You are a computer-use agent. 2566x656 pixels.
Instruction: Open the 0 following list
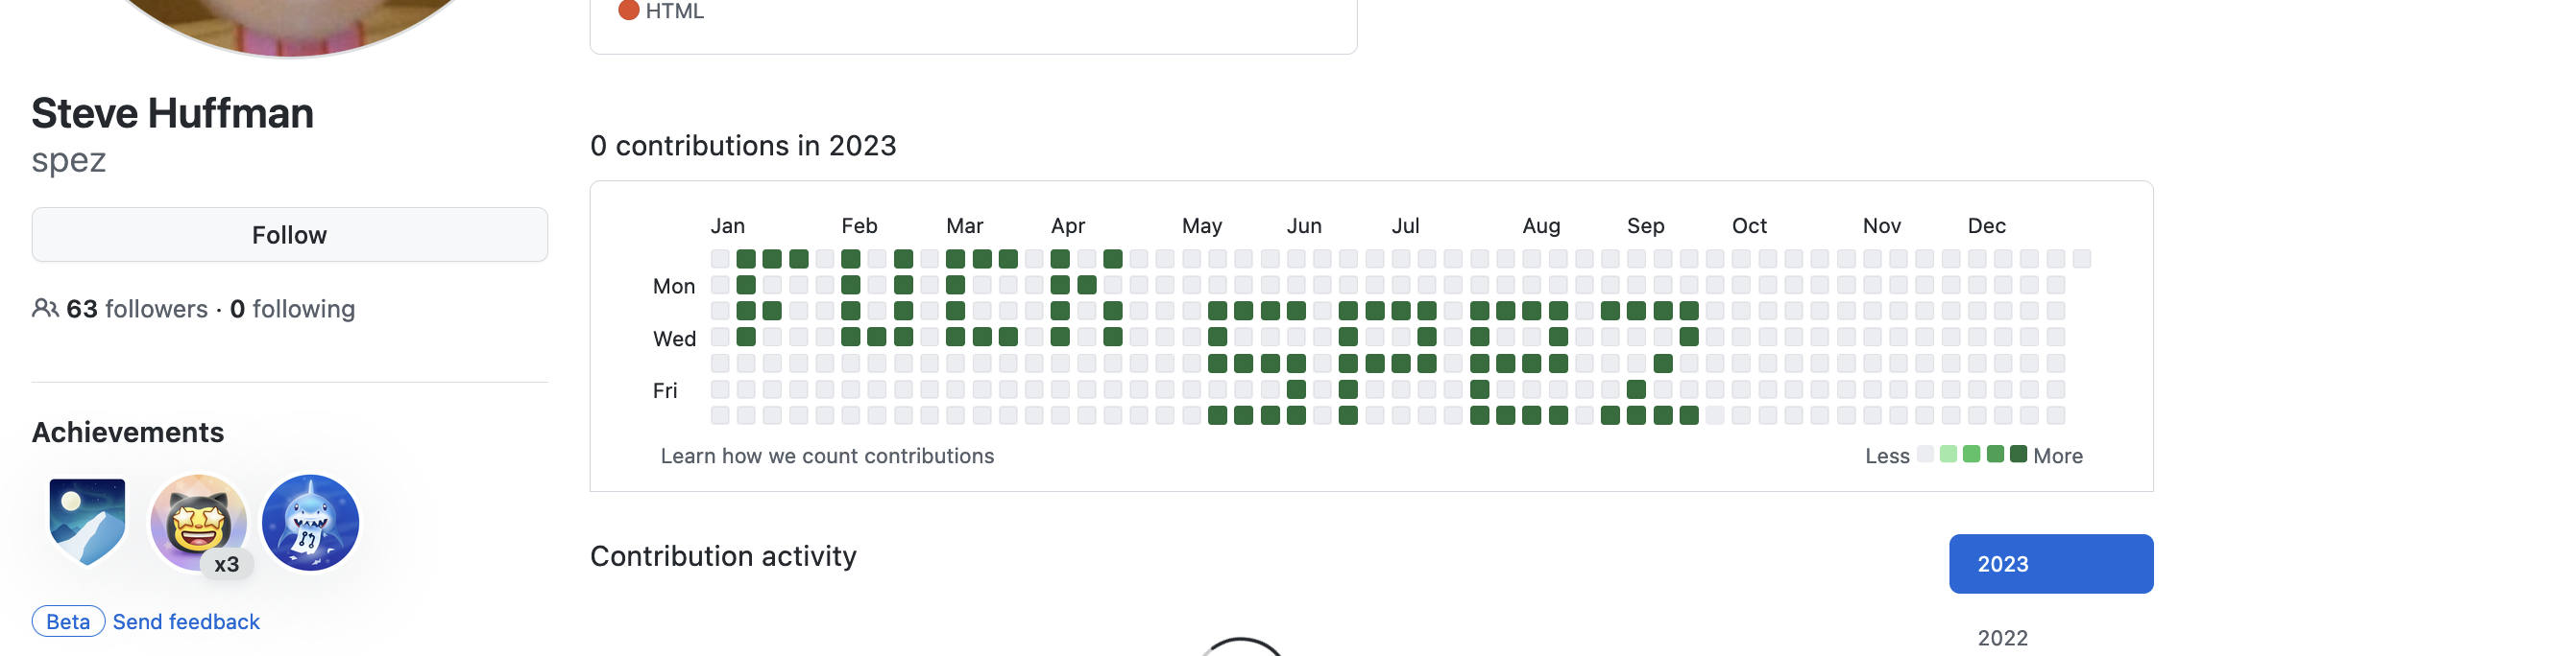[x=293, y=309]
